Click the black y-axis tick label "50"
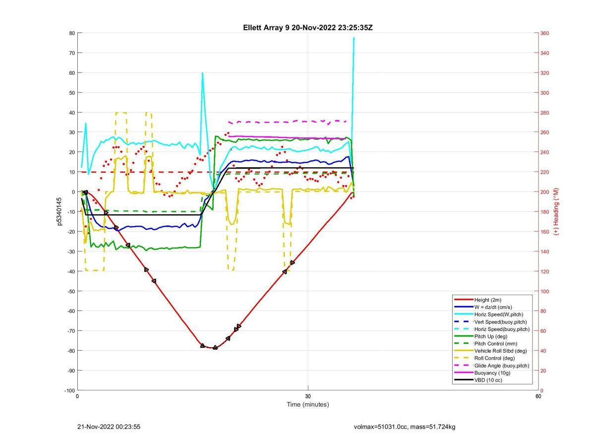 pyautogui.click(x=72, y=93)
